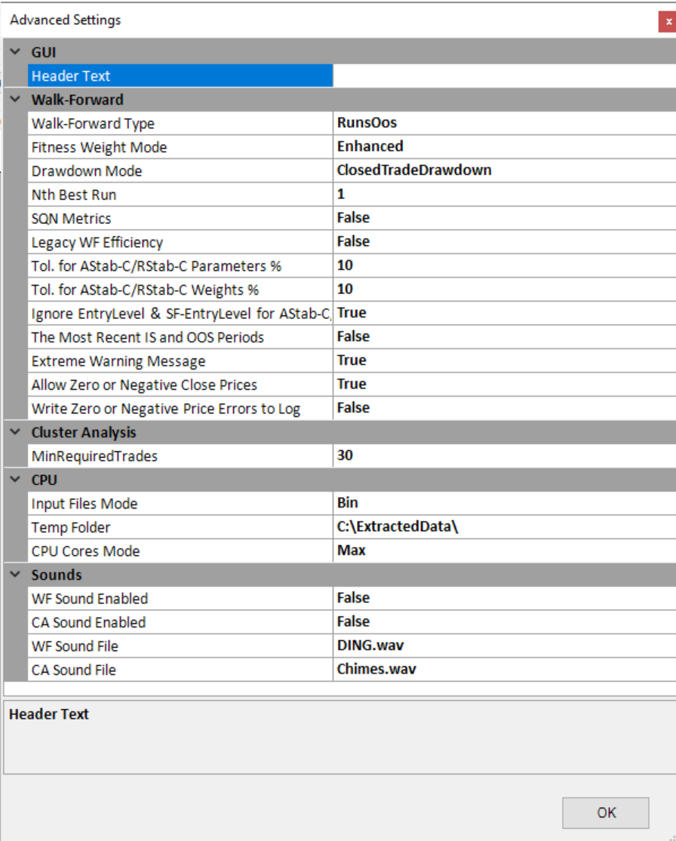Viewport: 676px width, 841px height.
Task: Click the OK button
Action: click(x=605, y=812)
